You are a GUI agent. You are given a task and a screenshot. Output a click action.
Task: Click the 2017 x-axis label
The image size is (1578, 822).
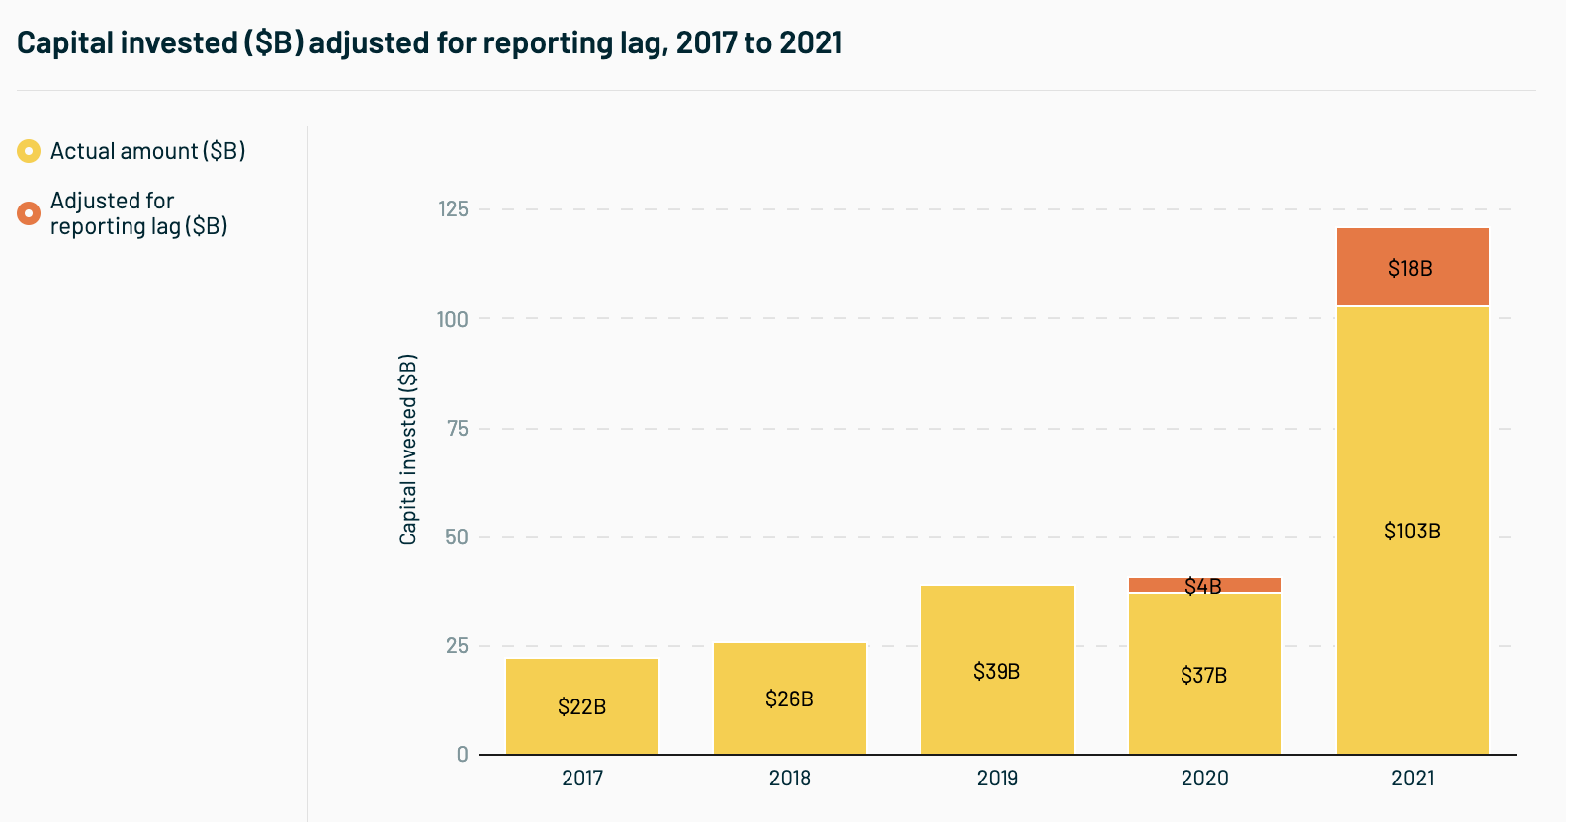coord(582,779)
